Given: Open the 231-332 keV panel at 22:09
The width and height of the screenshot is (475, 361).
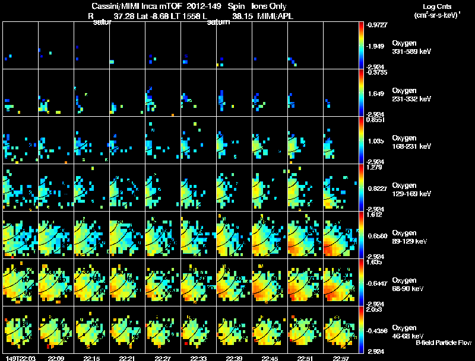Looking at the screenshot, I should 56,93.
